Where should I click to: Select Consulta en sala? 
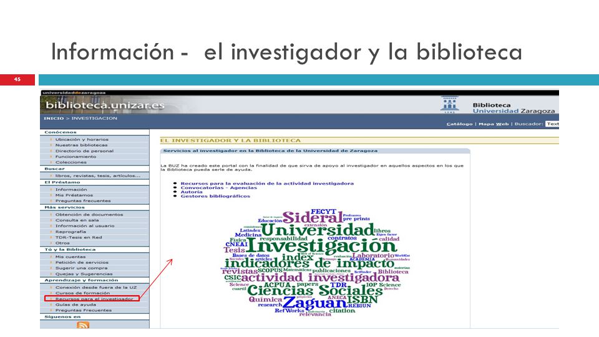[x=77, y=220]
